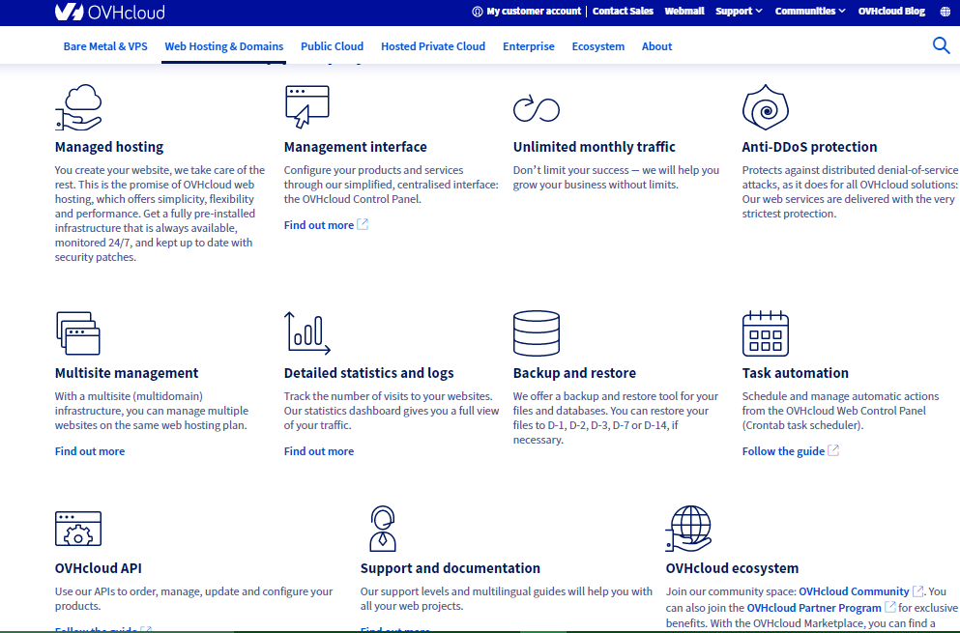
Task: Open the Ecosystem menu
Action: click(x=598, y=46)
